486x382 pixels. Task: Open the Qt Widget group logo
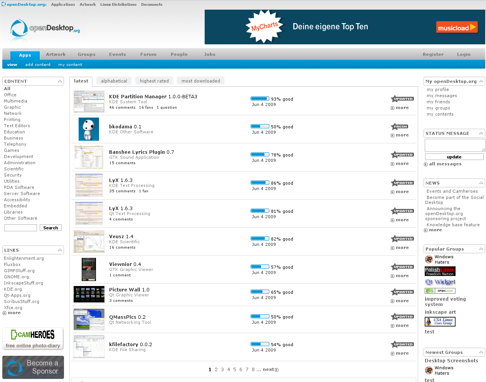coord(440,282)
